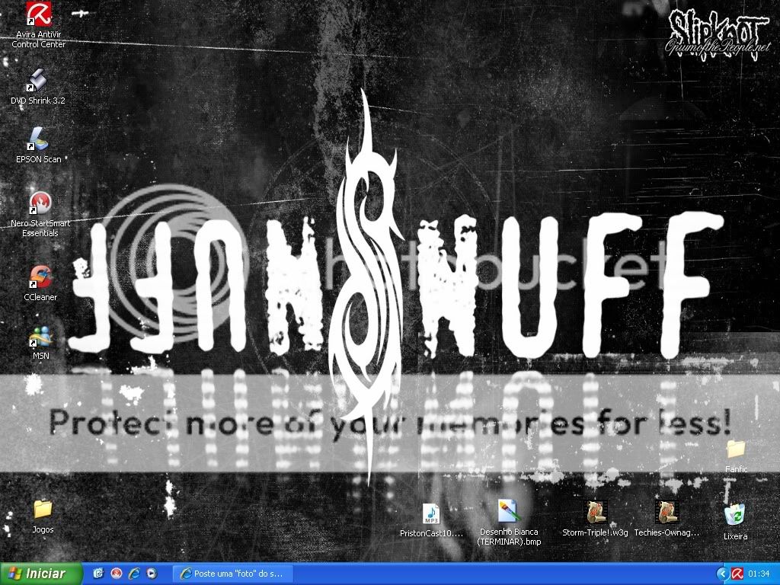Screen dimensions: 780x585
Task: Click the red round quick launch icon
Action: coord(116,574)
